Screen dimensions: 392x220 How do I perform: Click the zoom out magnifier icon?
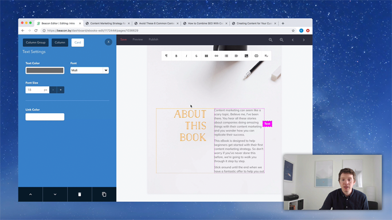[271, 40]
